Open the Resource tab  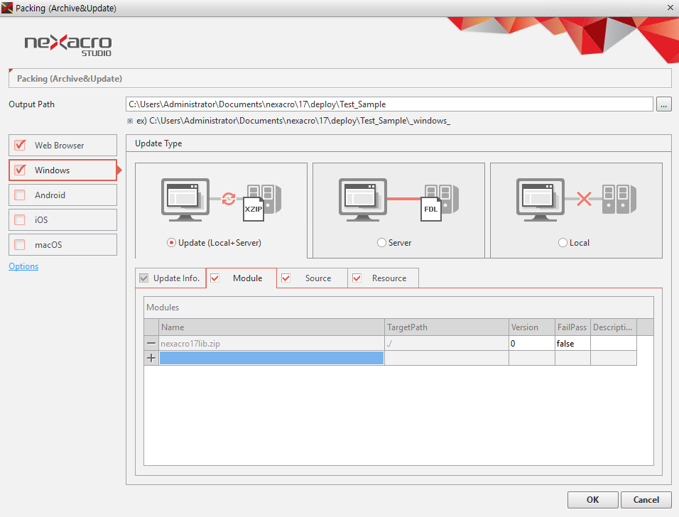click(x=389, y=278)
